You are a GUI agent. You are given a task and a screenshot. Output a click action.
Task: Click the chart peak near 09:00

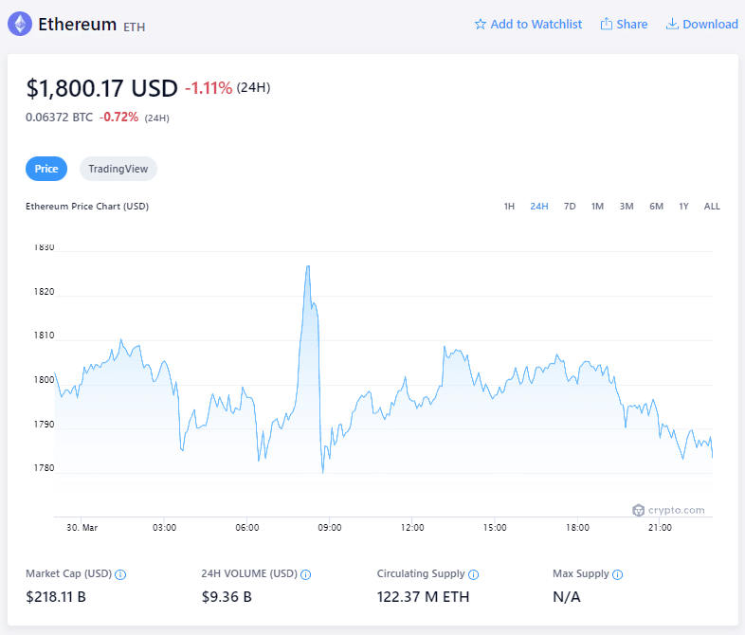pyautogui.click(x=308, y=266)
